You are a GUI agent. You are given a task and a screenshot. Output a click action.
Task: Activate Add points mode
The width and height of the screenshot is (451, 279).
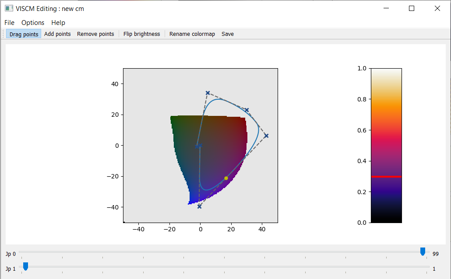click(57, 34)
